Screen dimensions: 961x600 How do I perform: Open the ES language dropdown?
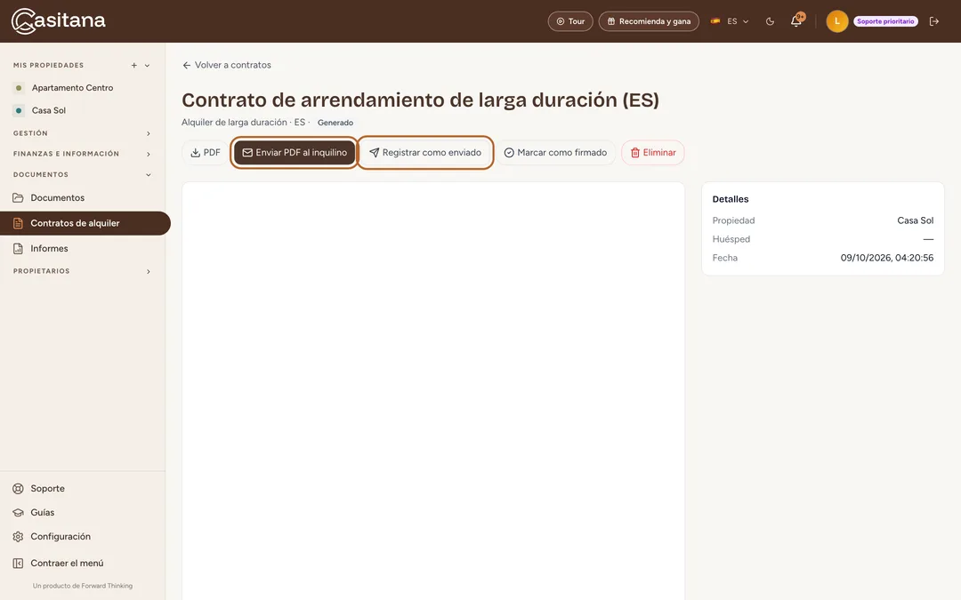coord(730,21)
